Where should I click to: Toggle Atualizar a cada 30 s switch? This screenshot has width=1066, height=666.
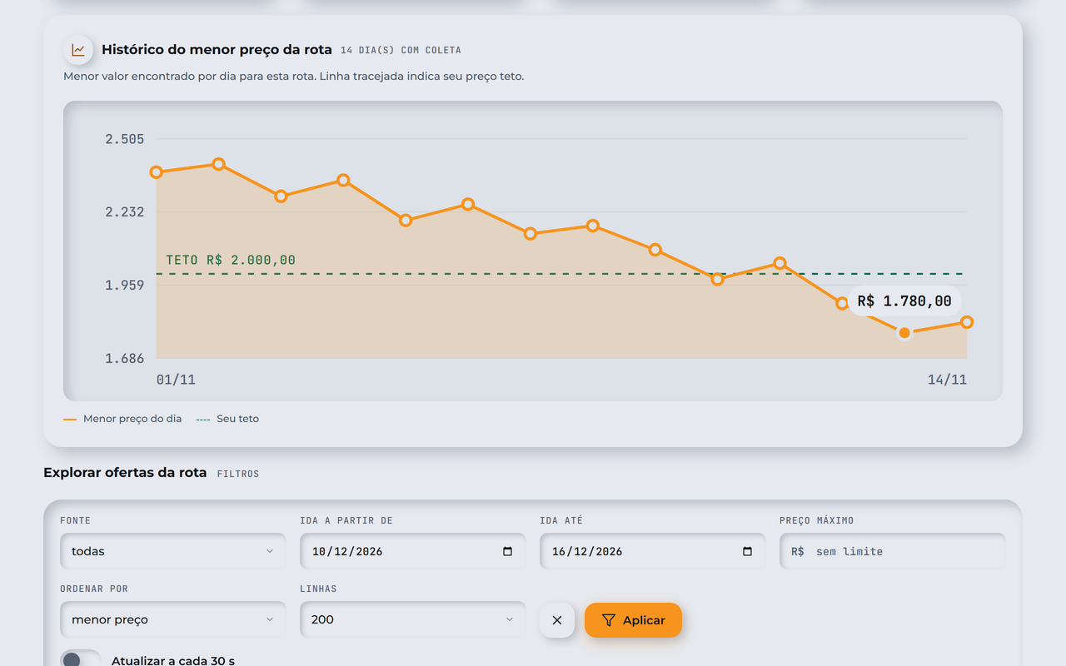click(81, 659)
